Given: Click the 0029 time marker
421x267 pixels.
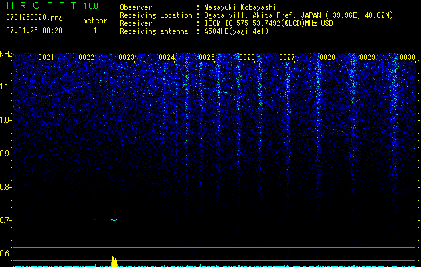Looking at the screenshot, I should [x=367, y=57].
